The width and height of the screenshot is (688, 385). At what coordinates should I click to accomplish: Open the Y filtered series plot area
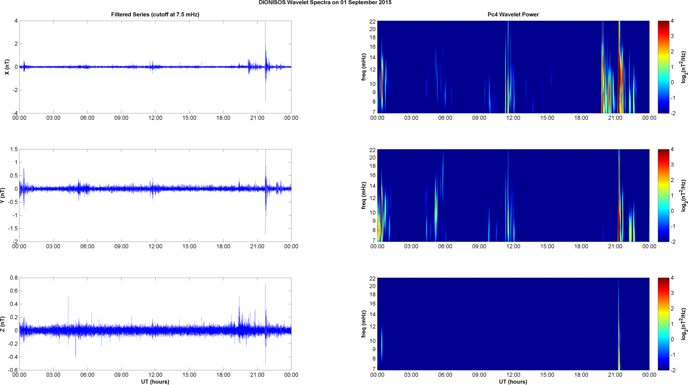pyautogui.click(x=155, y=195)
